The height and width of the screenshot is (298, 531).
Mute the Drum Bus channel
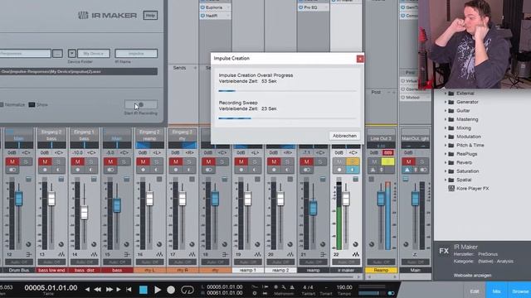pyautogui.click(x=12, y=162)
